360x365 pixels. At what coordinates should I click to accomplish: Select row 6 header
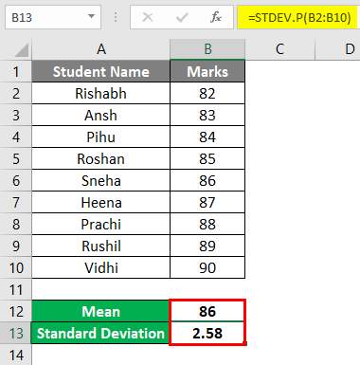(x=16, y=181)
